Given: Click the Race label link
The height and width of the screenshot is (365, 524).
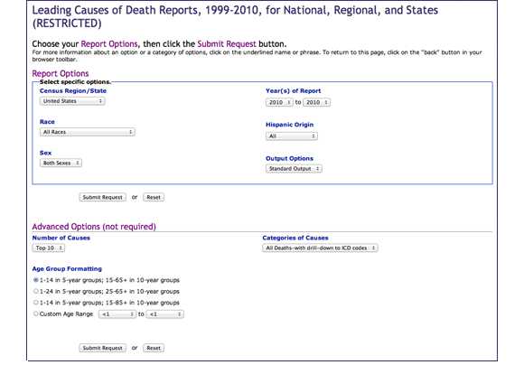Looking at the screenshot, I should pos(47,122).
